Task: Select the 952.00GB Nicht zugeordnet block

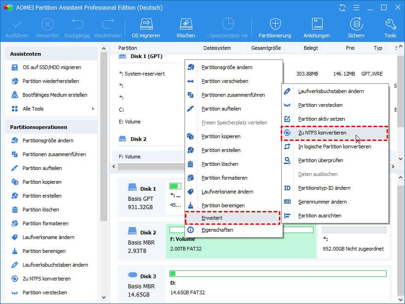Action: [354, 241]
